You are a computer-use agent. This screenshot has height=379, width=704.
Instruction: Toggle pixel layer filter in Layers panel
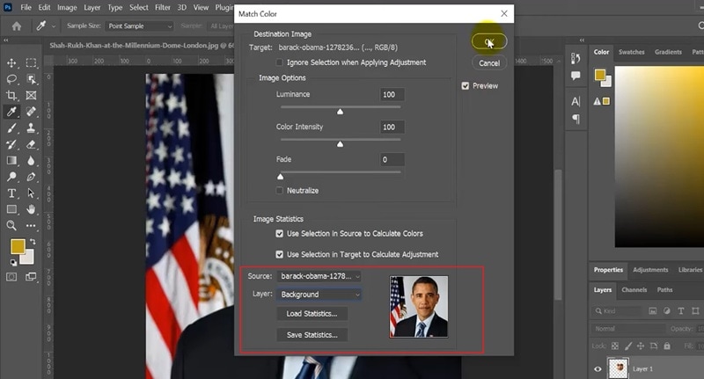click(x=652, y=310)
